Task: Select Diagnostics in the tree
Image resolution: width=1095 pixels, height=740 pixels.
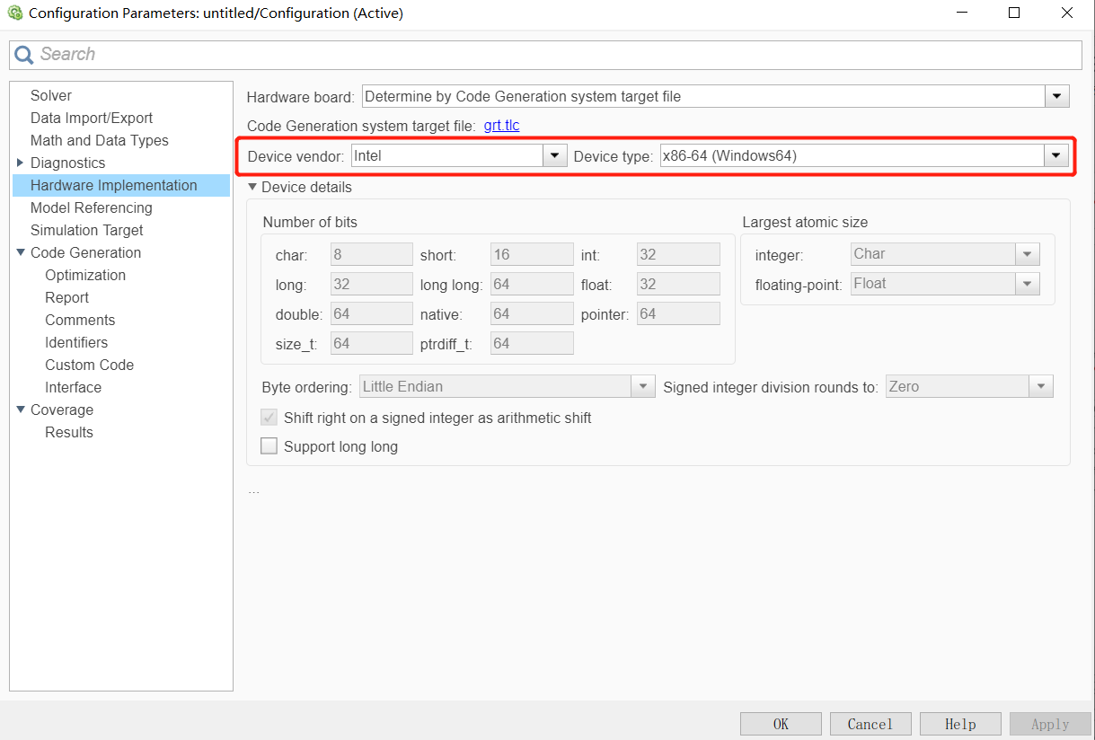Action: [x=67, y=163]
